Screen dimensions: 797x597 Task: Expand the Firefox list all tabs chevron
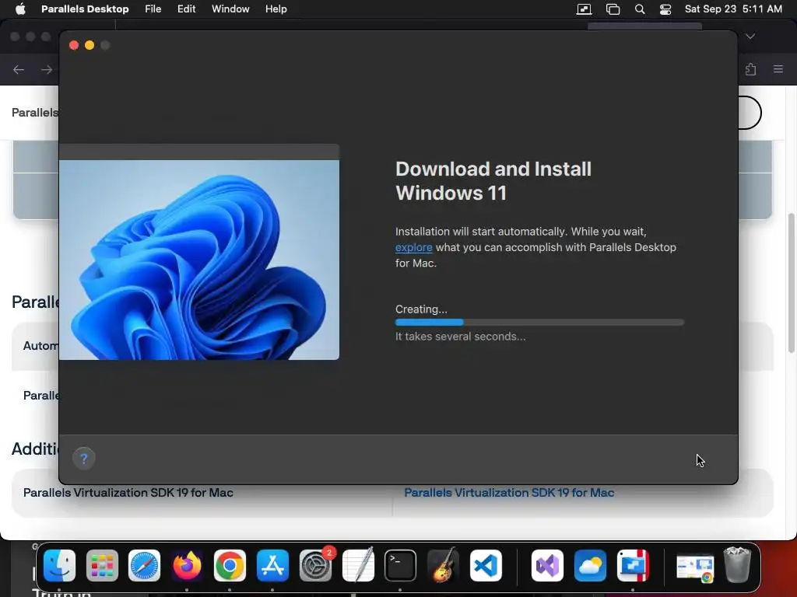(750, 36)
